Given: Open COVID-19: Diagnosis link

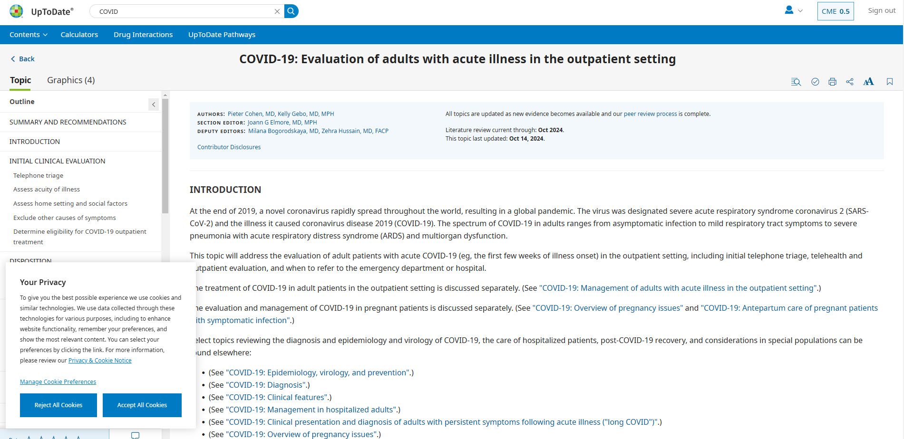Looking at the screenshot, I should click(x=266, y=385).
